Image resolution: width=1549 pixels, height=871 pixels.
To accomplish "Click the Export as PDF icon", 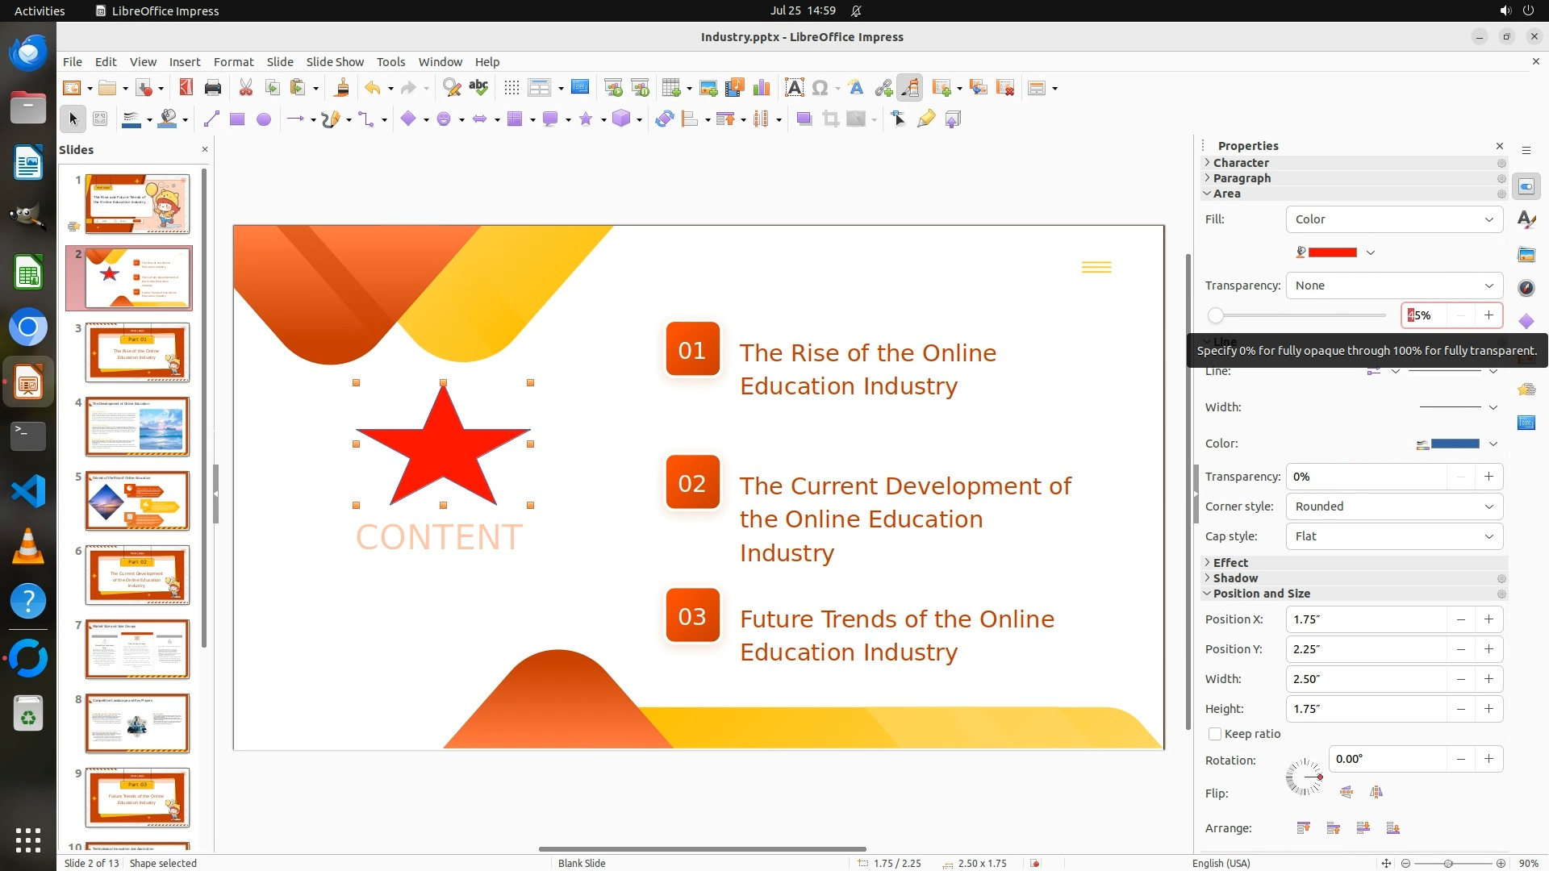I will tap(186, 88).
